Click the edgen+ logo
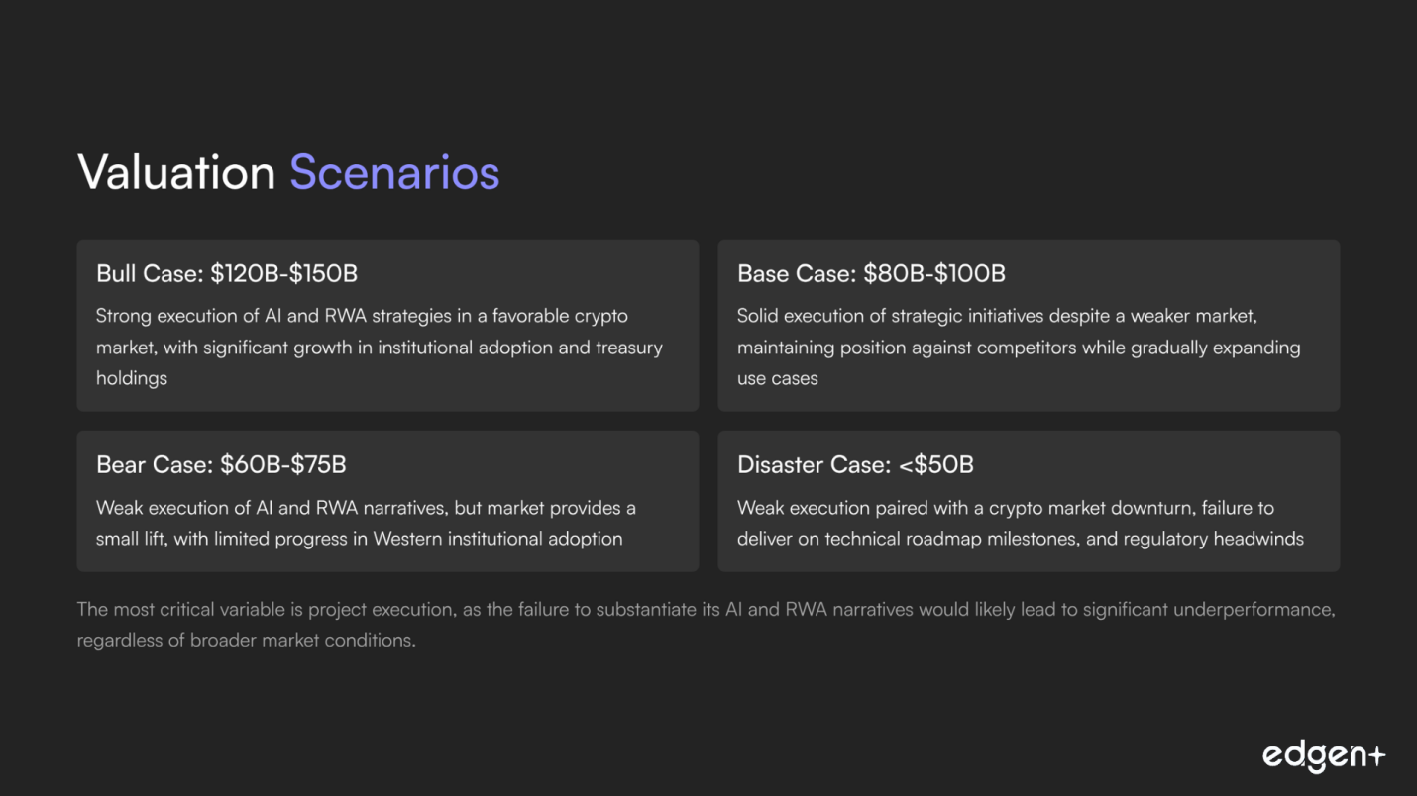This screenshot has height=796, width=1417. (x=1323, y=757)
